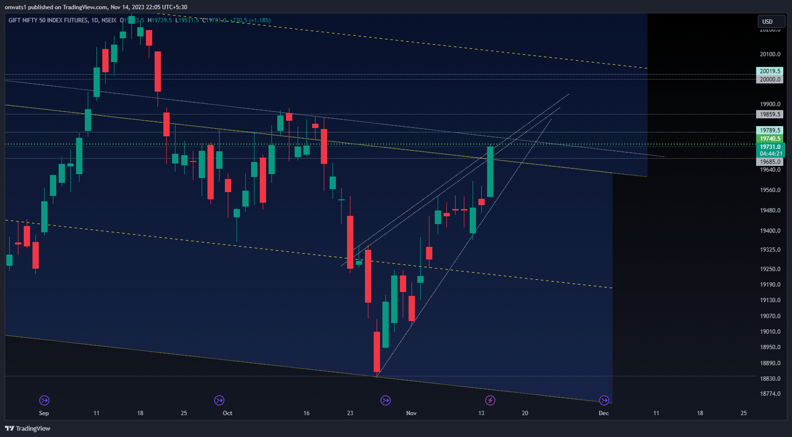Click the lightning event icon near 13

(x=490, y=400)
